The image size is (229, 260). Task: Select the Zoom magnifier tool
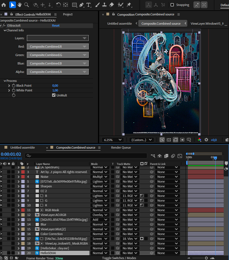point(27,5)
